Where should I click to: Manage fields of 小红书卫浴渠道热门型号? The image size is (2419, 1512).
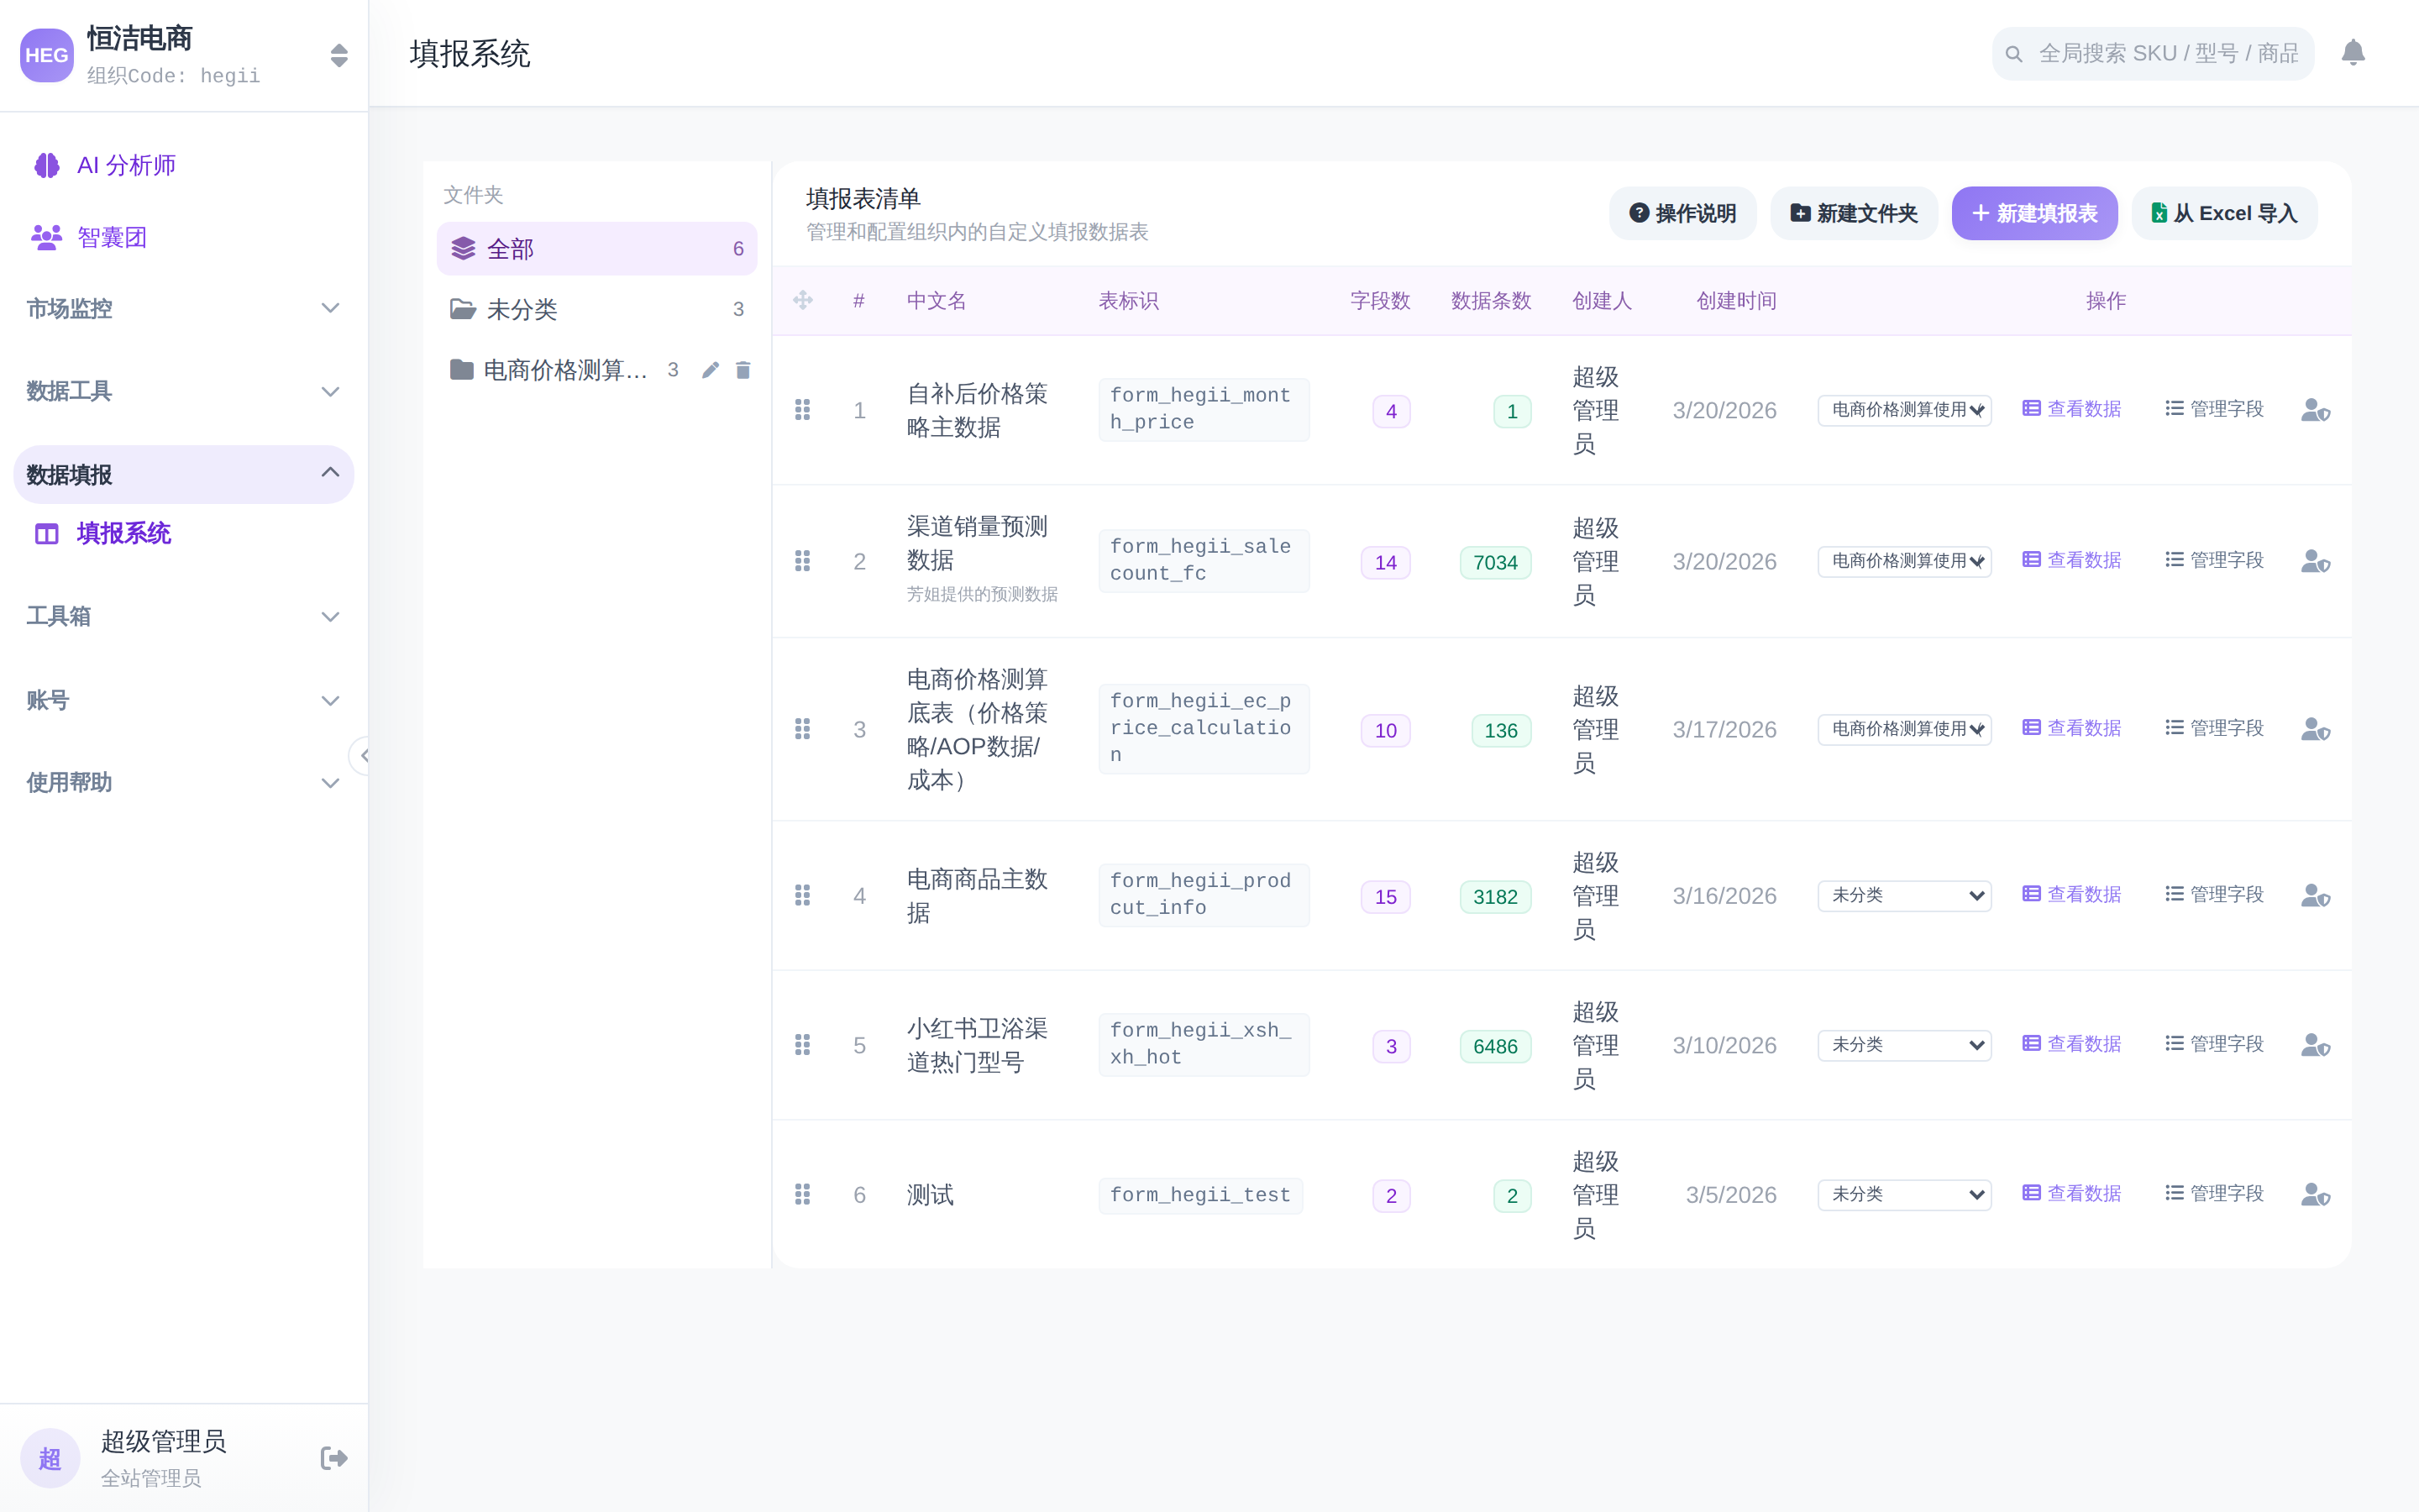pos(2214,1044)
